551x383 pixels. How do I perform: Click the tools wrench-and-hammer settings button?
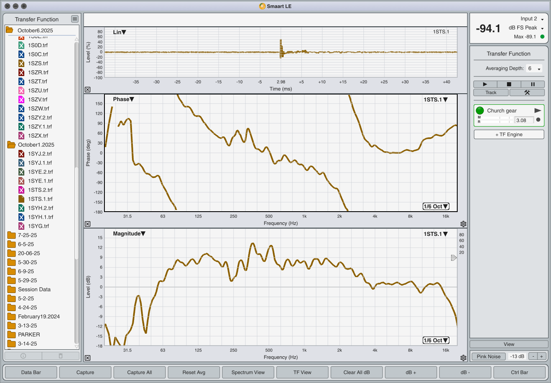tap(527, 92)
